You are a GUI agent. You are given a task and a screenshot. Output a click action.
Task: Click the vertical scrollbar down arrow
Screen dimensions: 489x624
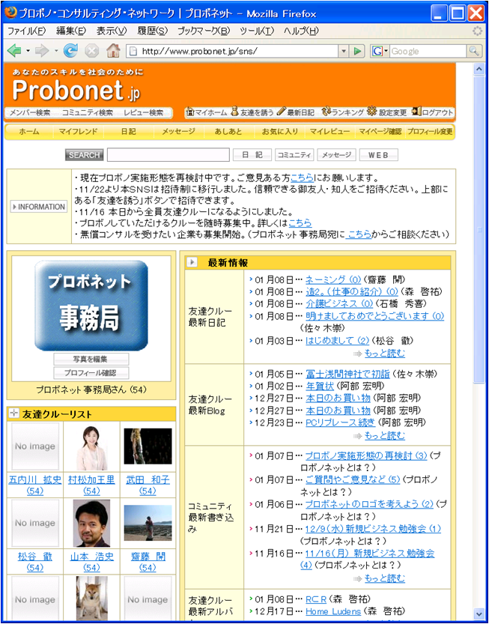click(479, 613)
